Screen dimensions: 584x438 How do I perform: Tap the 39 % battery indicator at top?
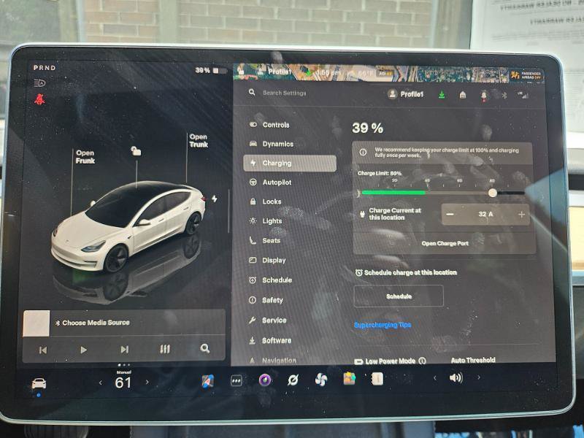210,70
